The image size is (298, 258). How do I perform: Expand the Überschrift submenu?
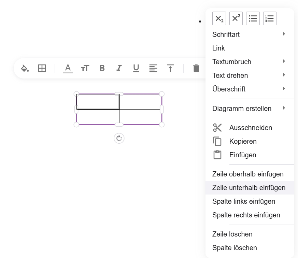pyautogui.click(x=250, y=89)
